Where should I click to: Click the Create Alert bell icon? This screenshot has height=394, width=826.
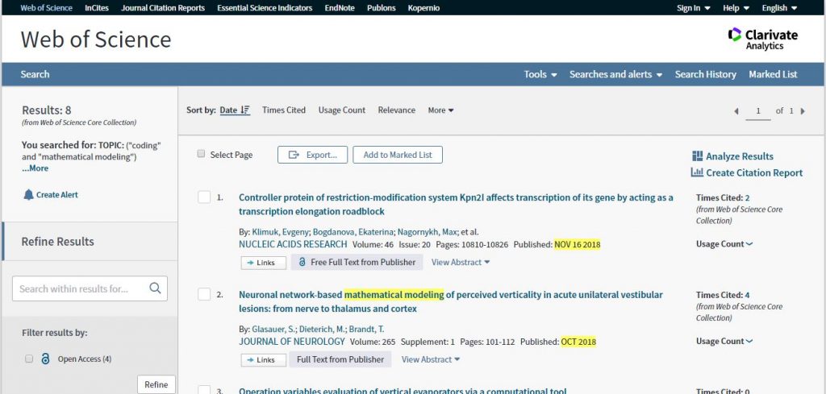pos(28,195)
